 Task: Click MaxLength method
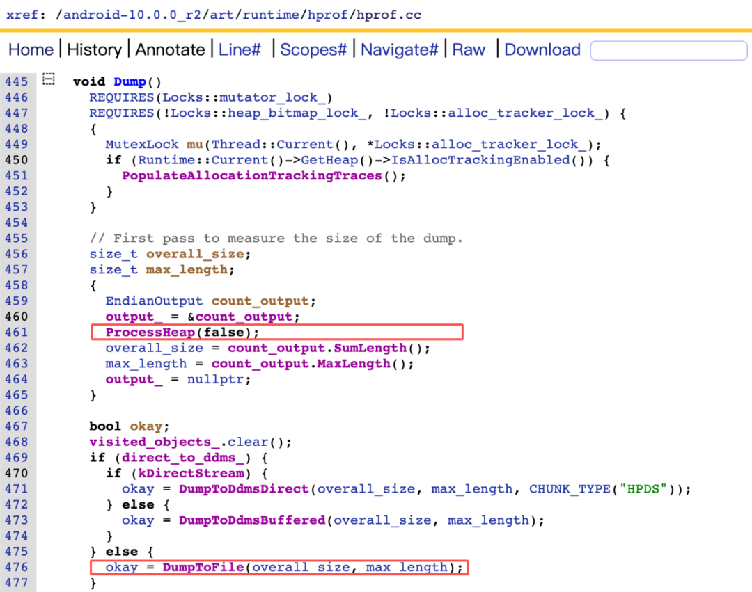click(x=354, y=364)
